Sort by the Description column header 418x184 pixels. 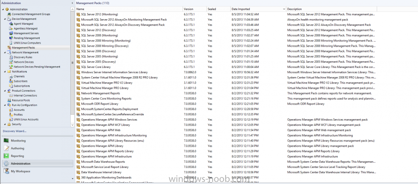331,9
